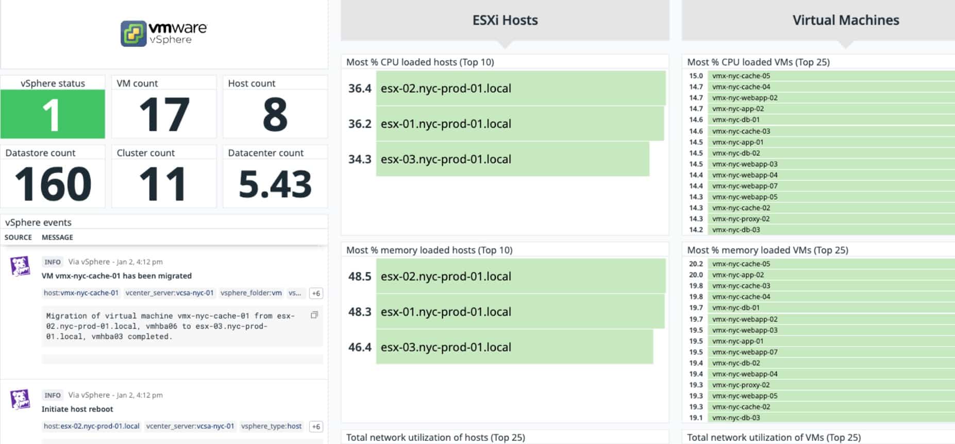Screen dimensions: 955x444
Task: Click vmx-nyc-proxy-02 in CPU loaded VMs
Action: 831,219
